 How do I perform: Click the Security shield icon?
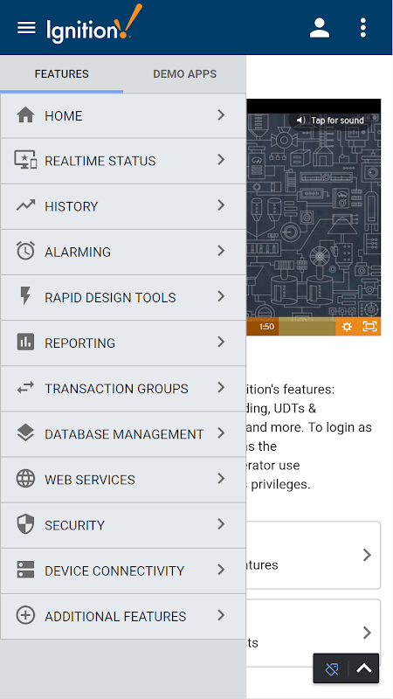tap(25, 524)
